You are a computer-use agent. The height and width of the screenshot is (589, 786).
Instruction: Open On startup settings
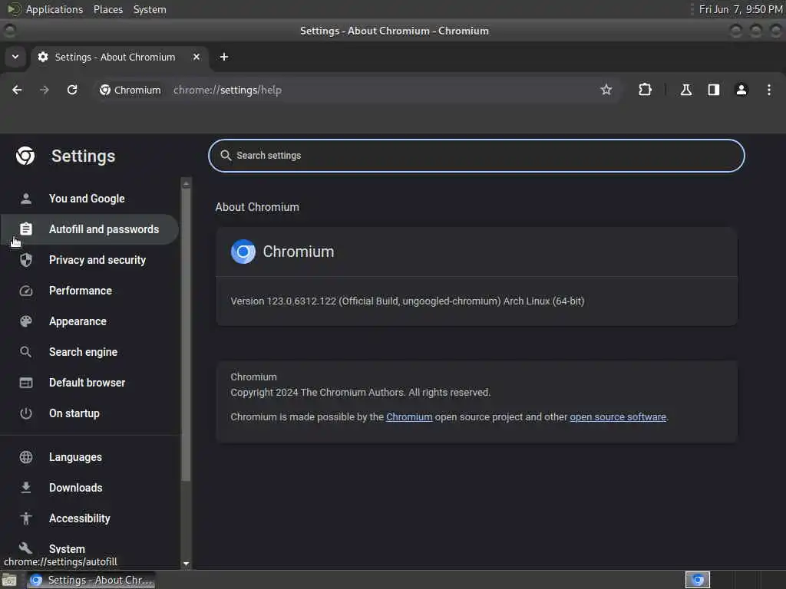(89, 413)
